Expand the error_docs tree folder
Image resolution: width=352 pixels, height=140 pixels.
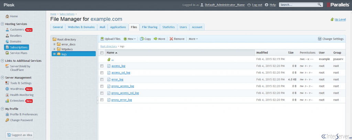(x=54, y=44)
